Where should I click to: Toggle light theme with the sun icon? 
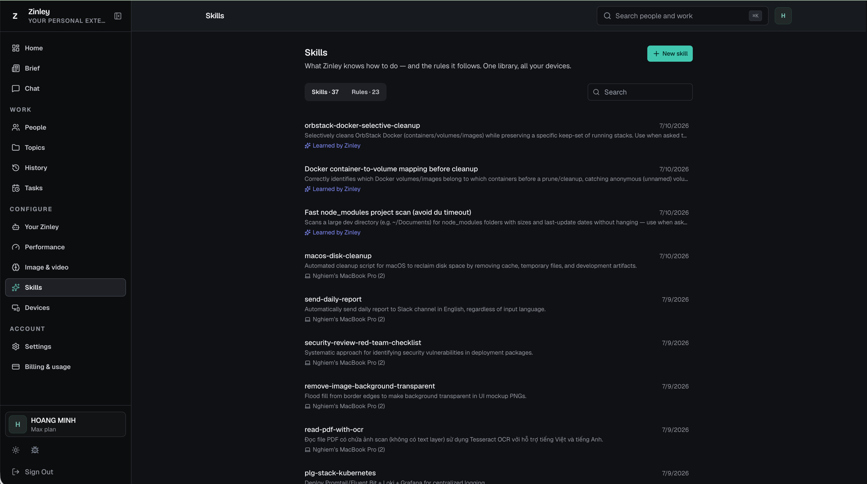pyautogui.click(x=16, y=450)
